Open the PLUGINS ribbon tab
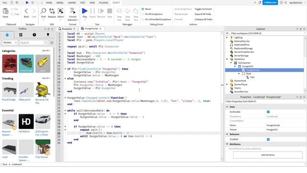Image resolution: width=307 pixels, height=173 pixels. (x=104, y=3)
